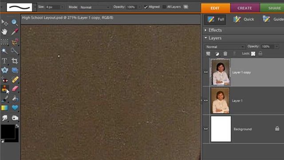Select the Paint Bucket tool
This screenshot has width=284, height=160.
[15, 99]
